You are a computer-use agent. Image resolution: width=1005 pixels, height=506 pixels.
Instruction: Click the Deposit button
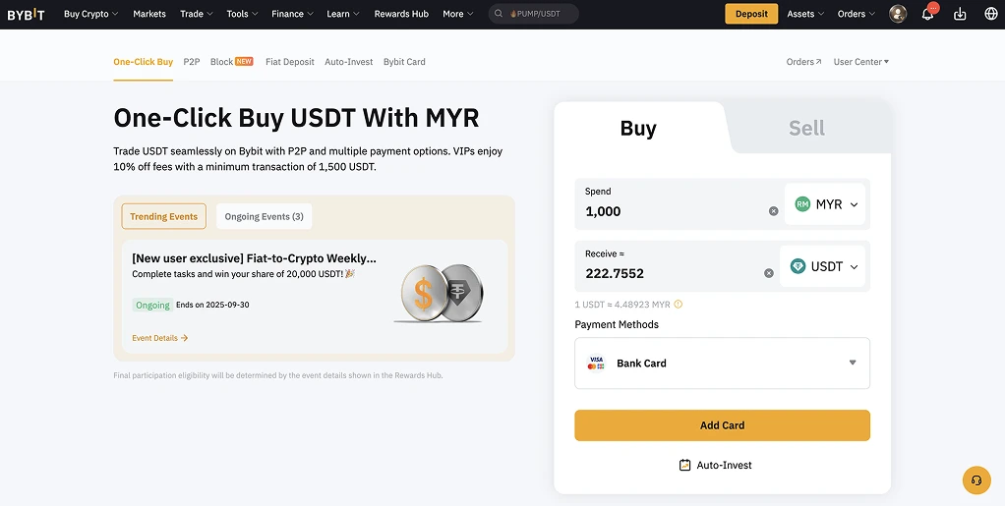click(x=751, y=14)
